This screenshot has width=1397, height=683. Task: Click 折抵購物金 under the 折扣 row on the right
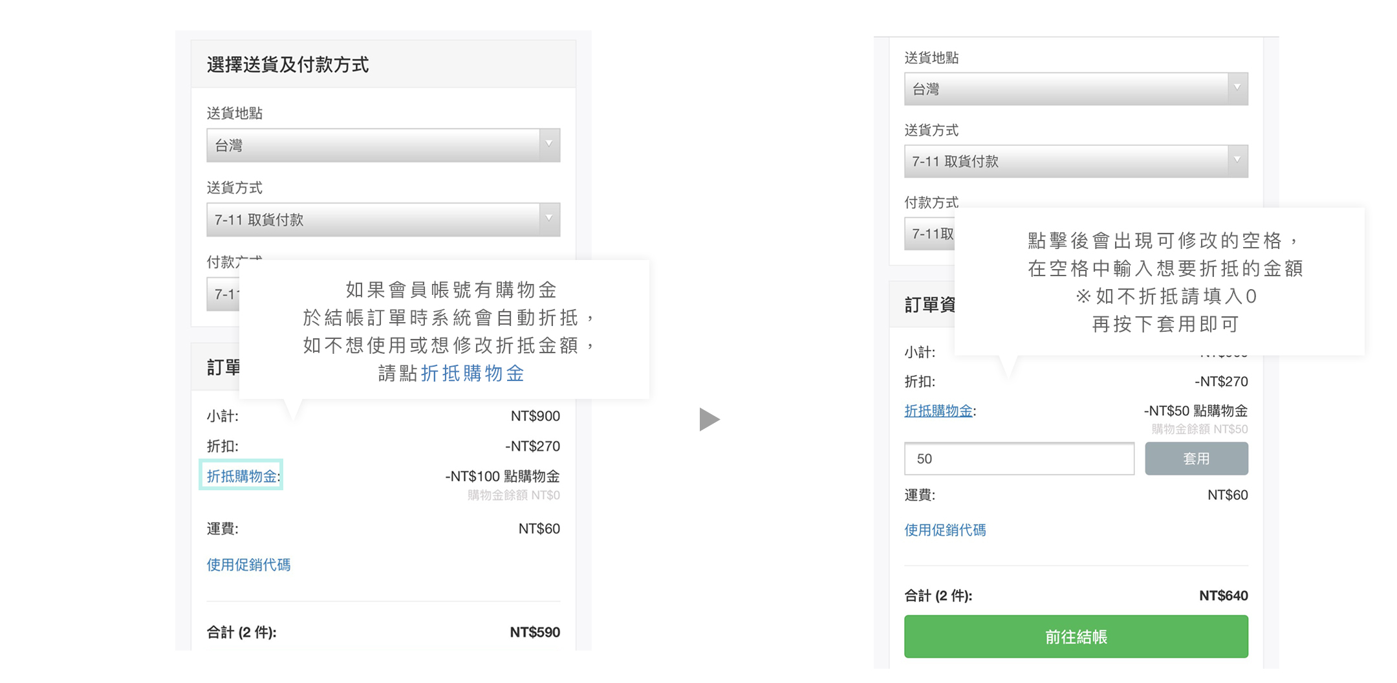click(938, 410)
